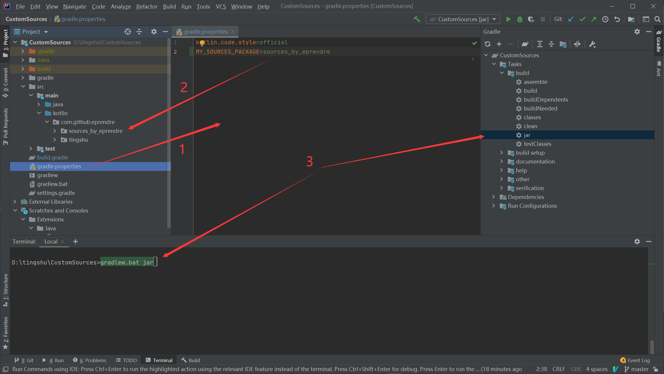Click the Add Gradle task plus icon
The height and width of the screenshot is (374, 664).
pos(499,44)
